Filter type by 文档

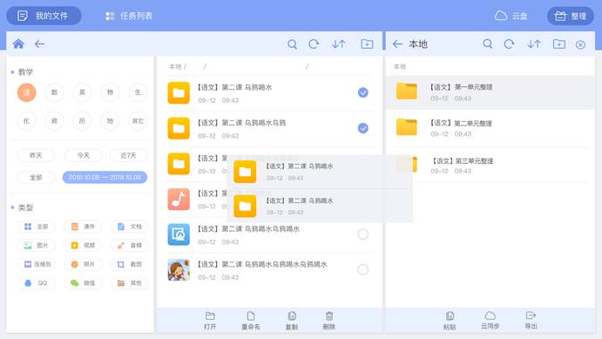(130, 227)
